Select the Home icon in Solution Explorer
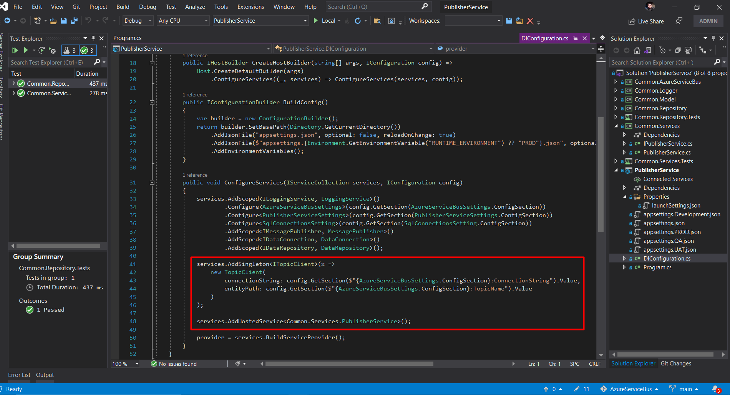The width and height of the screenshot is (730, 395). tap(637, 50)
